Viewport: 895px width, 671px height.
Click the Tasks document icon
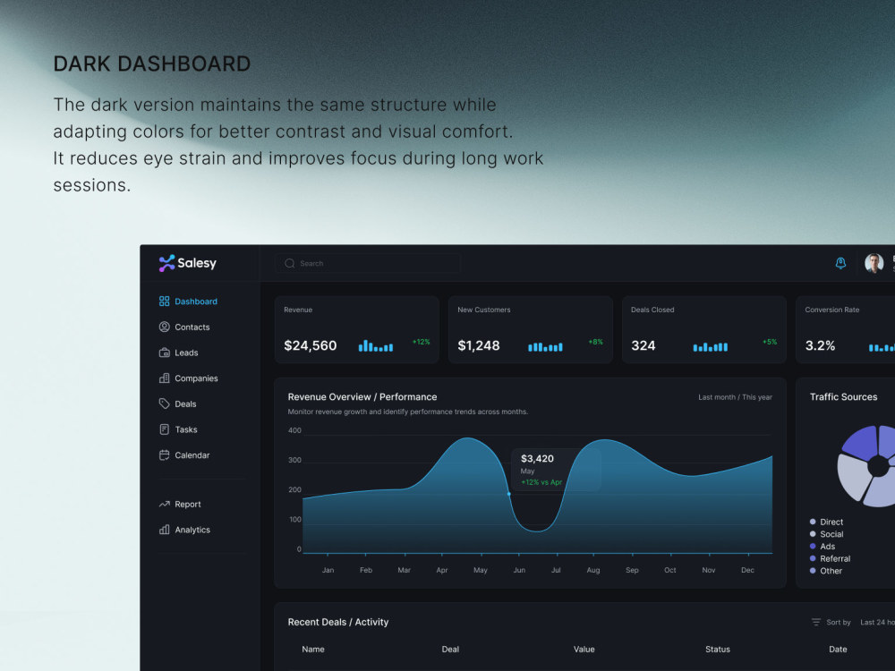click(165, 429)
